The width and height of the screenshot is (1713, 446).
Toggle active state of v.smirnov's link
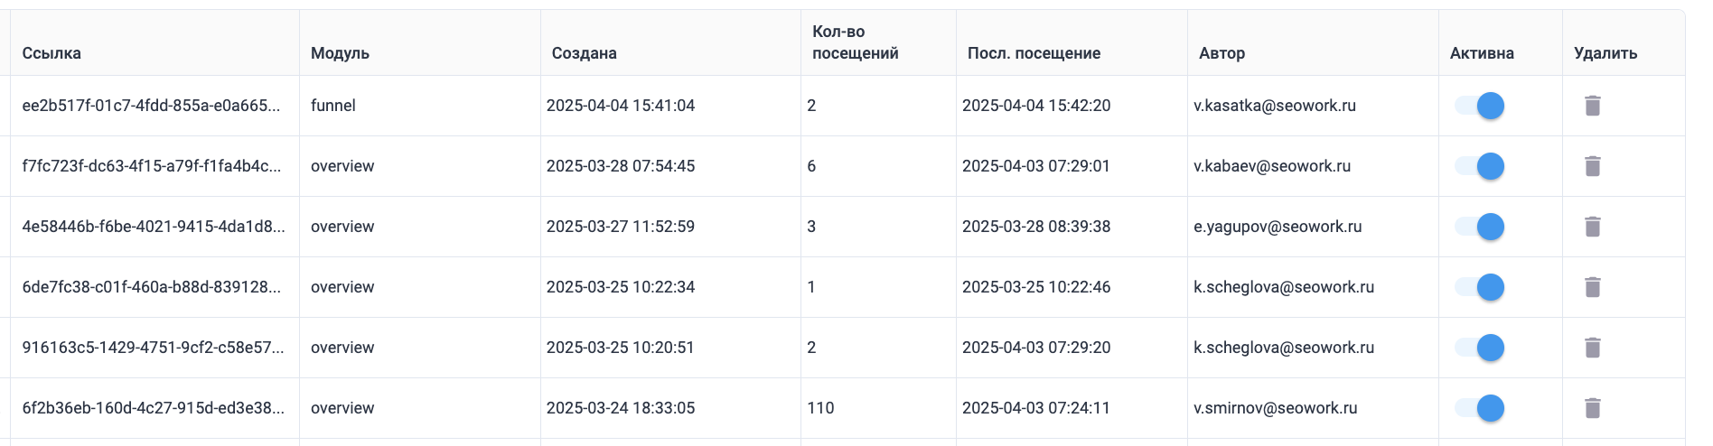[x=1480, y=408]
